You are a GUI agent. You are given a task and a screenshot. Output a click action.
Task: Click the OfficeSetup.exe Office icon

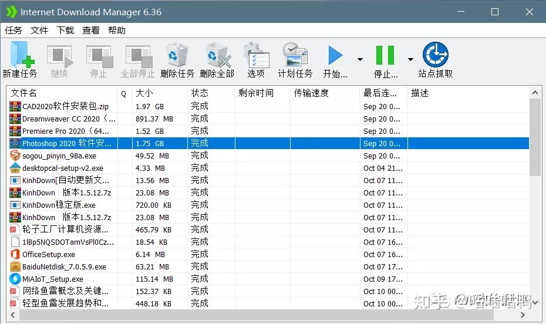coord(15,254)
